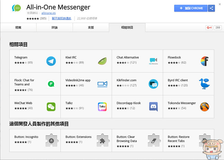Click the Flock green chat icon
Image resolution: width=224 pixels, height=160 pixels.
coord(51,84)
